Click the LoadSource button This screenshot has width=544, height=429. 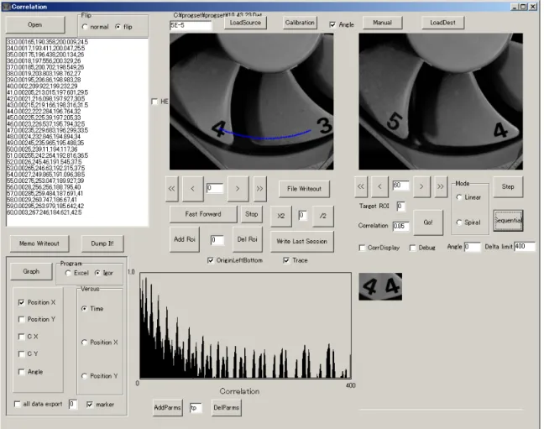click(245, 23)
